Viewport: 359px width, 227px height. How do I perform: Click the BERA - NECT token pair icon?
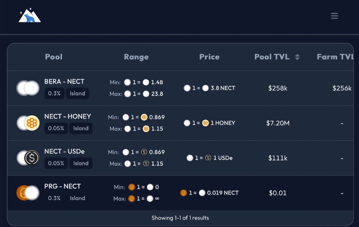(x=28, y=88)
